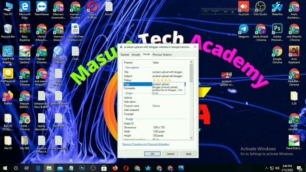
Task: Click OK in properties dialog
Action: [x=153, y=154]
